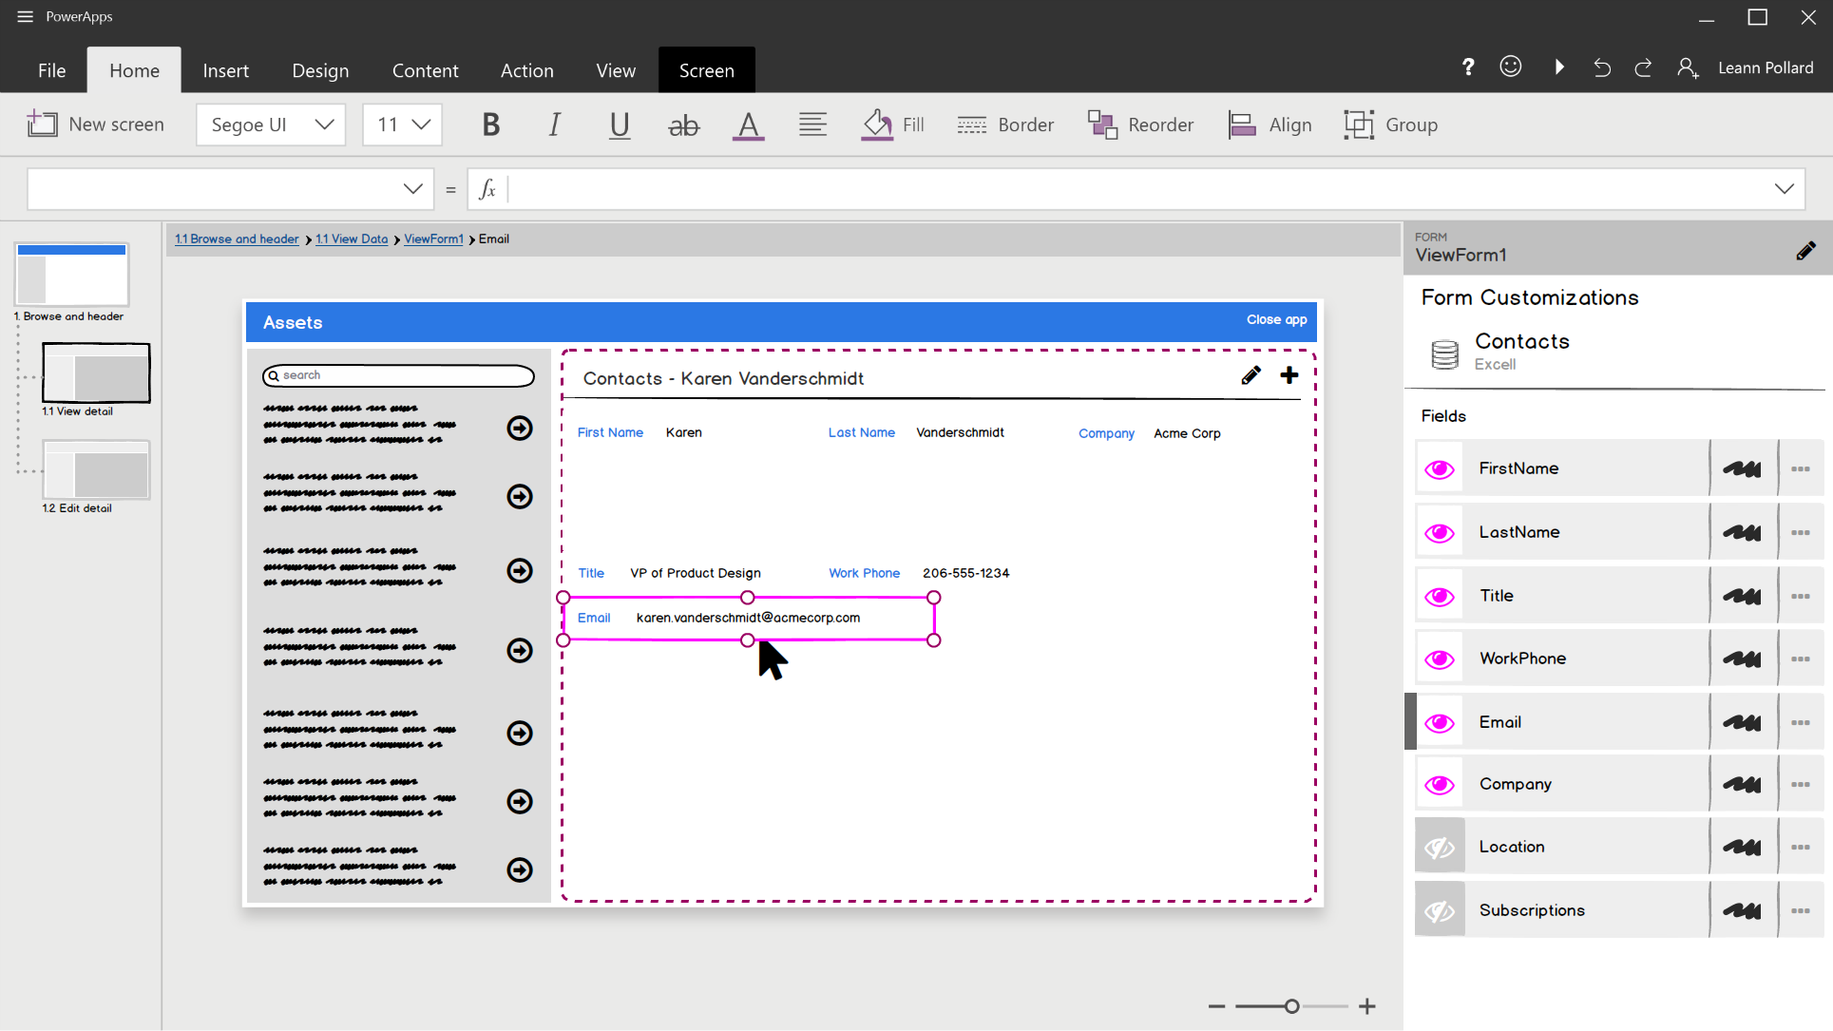The width and height of the screenshot is (1833, 1031).
Task: Switch to the Insert tab
Action: pyautogui.click(x=225, y=70)
